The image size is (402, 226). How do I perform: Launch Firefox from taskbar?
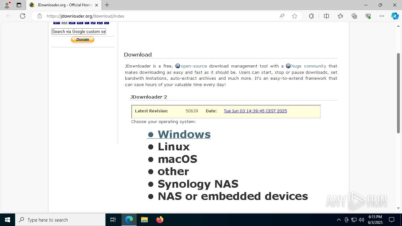point(160,220)
